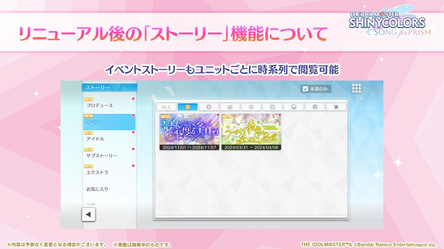Viewport: 444px width, 249px height.
Task: Uncheck the 未読のみ checkbox
Action: click(x=306, y=89)
